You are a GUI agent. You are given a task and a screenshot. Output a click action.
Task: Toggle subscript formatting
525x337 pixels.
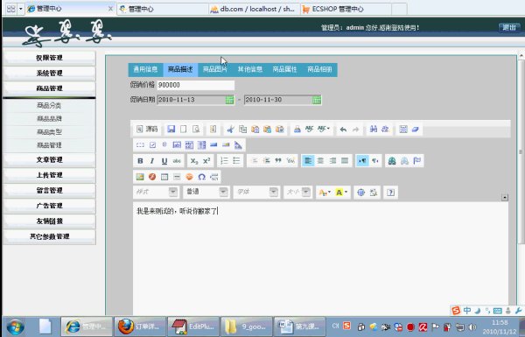(x=194, y=161)
